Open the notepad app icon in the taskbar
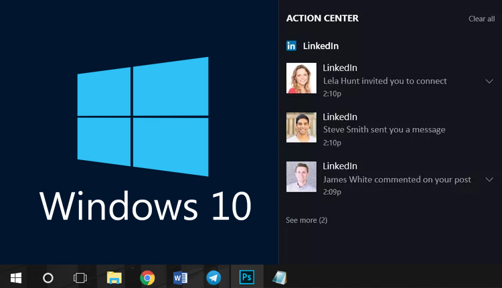The image size is (502, 288). point(280,277)
